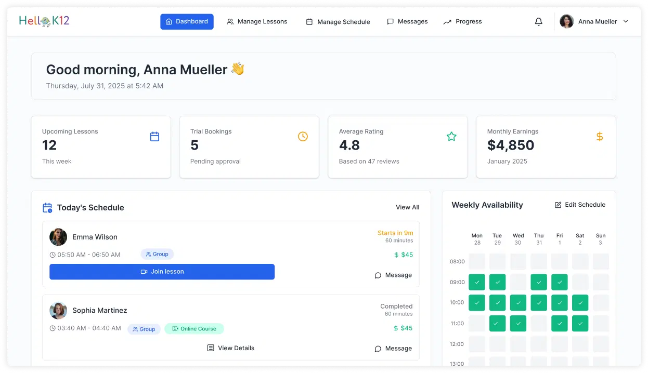
Task: Toggle Monday 08:00 availability slot
Action: tap(477, 261)
